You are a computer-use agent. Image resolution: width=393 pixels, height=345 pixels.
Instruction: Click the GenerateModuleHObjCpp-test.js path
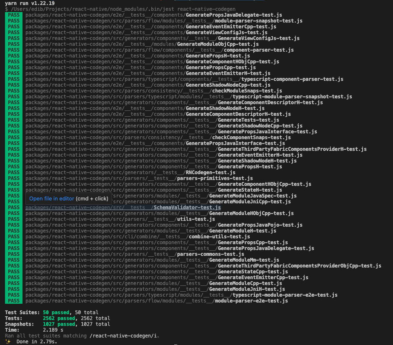(160, 213)
